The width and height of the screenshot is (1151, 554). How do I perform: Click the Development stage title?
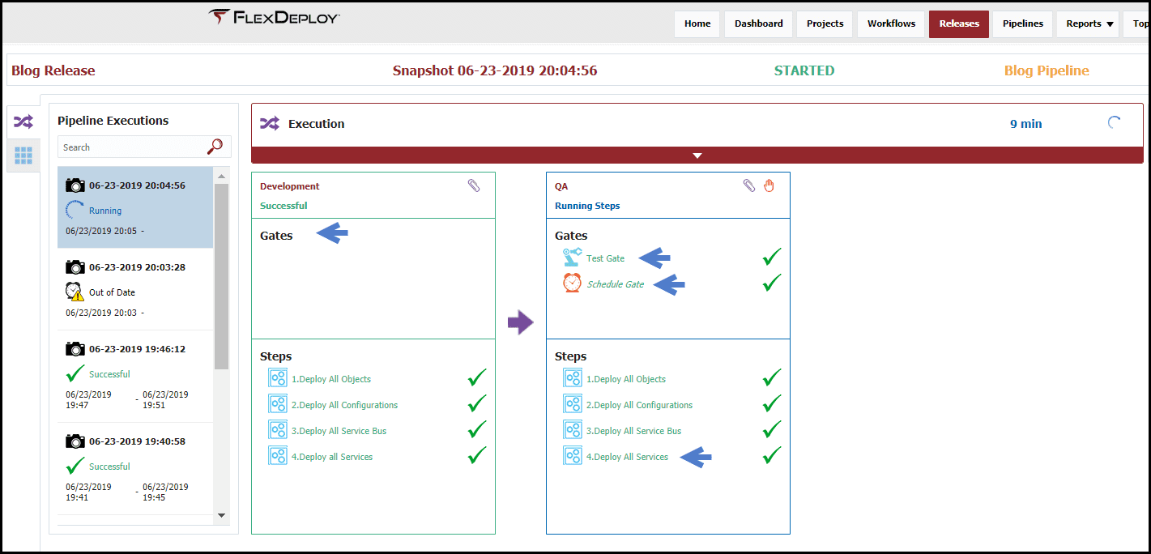point(290,186)
